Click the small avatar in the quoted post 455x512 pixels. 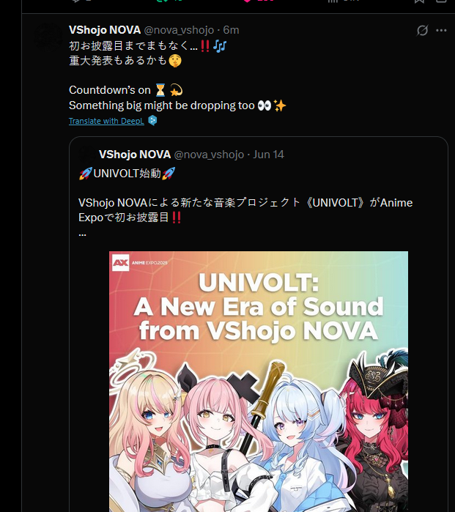pos(86,155)
